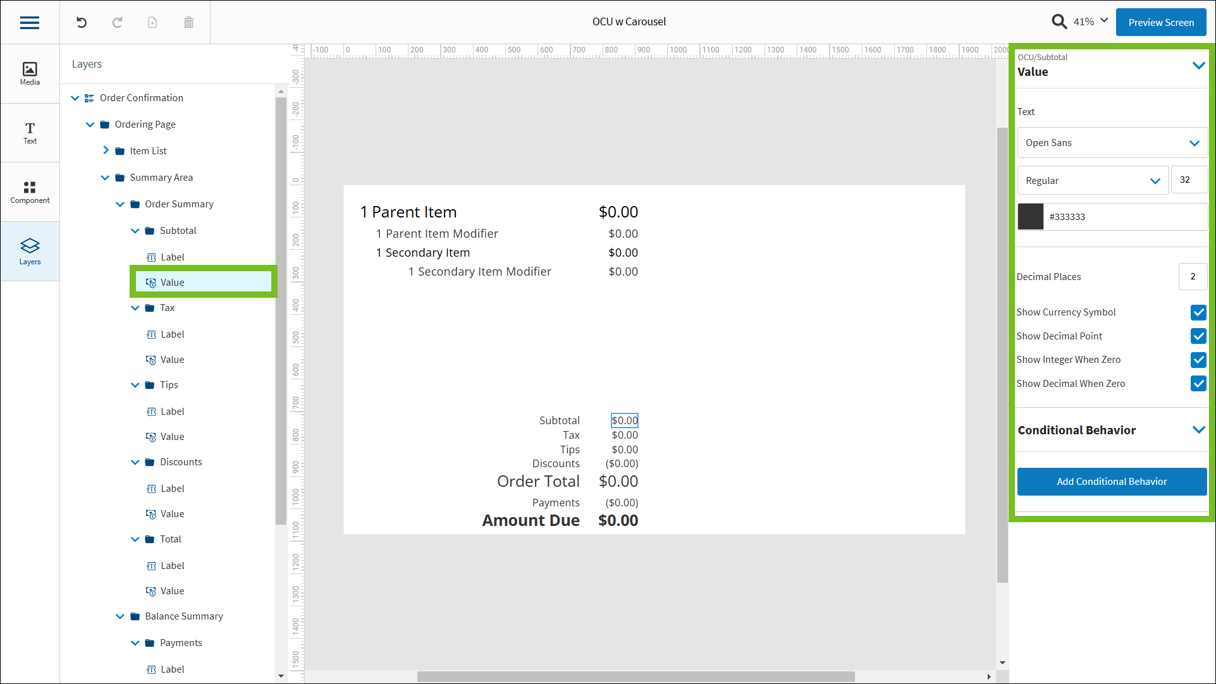Click the delete trash icon
1216x684 pixels.
188,21
